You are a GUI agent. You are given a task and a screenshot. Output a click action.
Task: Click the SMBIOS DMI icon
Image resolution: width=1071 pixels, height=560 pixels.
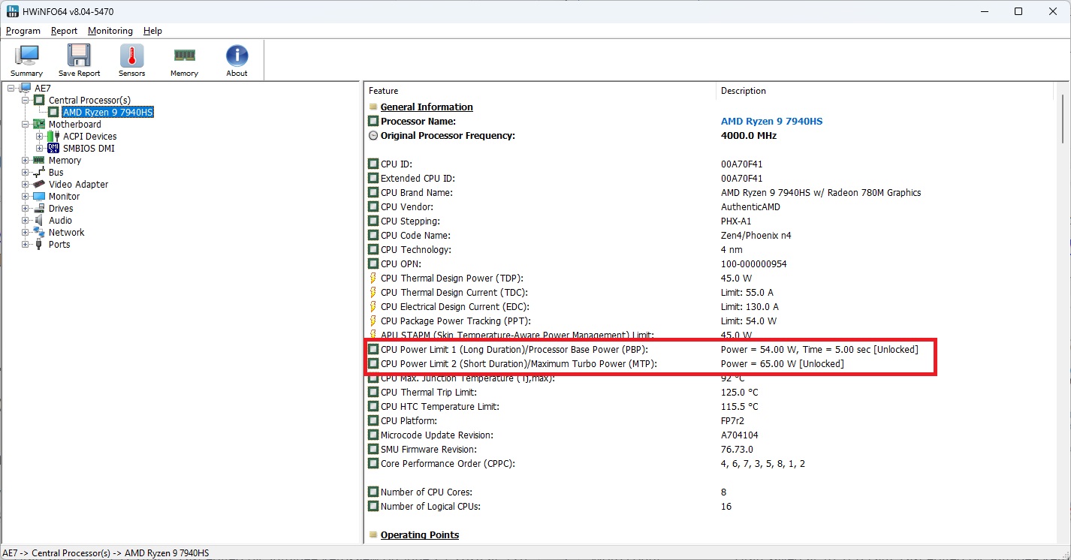coord(53,149)
